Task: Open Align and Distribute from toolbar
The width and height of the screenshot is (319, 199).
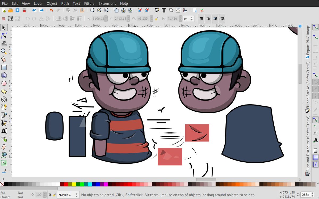Action: coord(185,10)
